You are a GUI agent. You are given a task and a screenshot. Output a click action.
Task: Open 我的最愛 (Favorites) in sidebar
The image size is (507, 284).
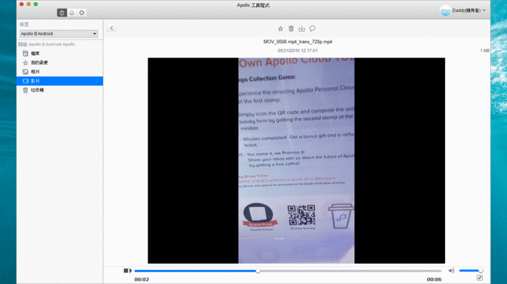pos(39,62)
